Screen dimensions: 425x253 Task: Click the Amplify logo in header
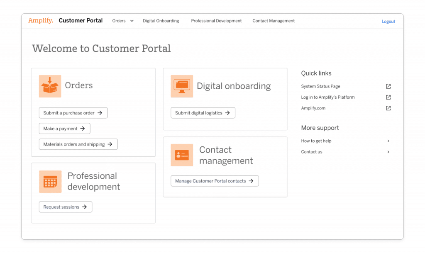point(41,21)
